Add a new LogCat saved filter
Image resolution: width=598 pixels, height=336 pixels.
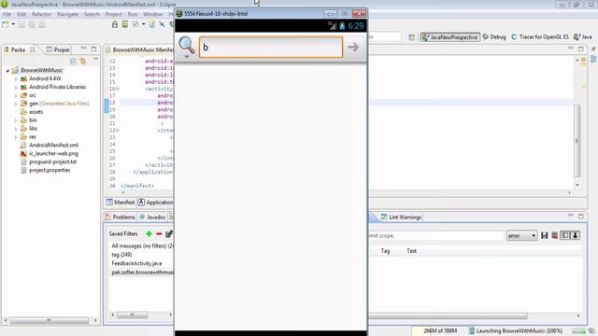click(149, 234)
